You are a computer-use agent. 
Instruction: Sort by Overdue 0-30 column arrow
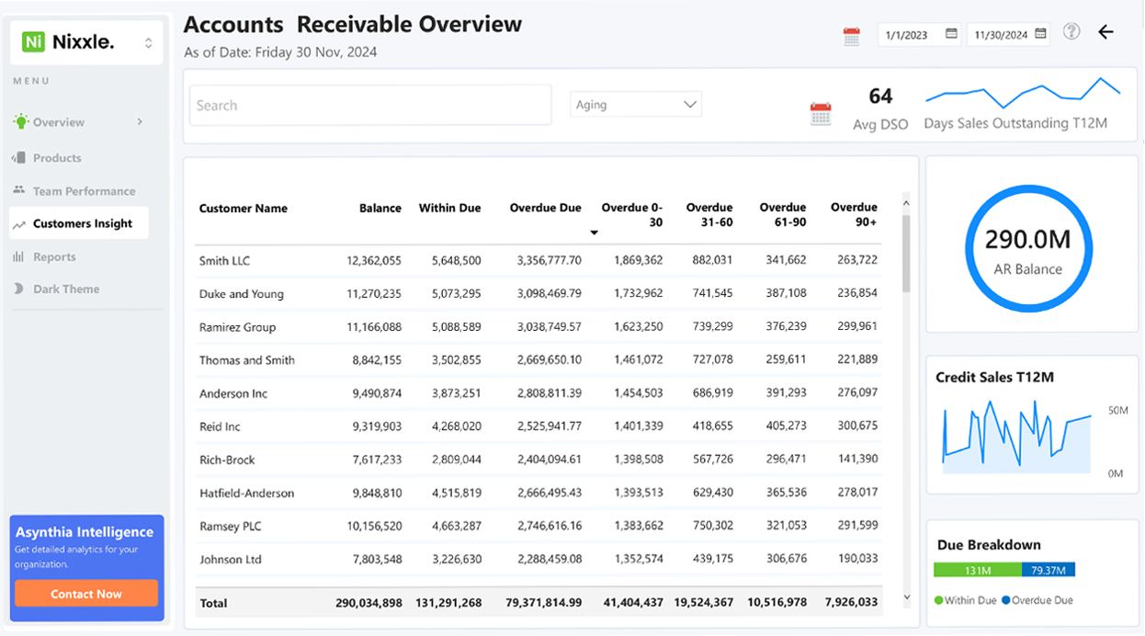(594, 233)
